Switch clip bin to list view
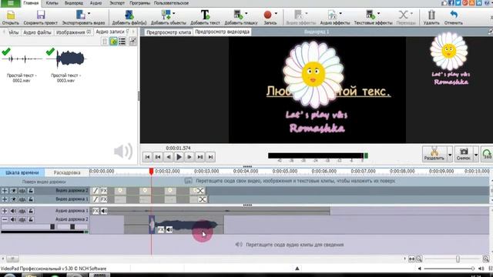Screen dimensions: 493x277 click(122, 41)
